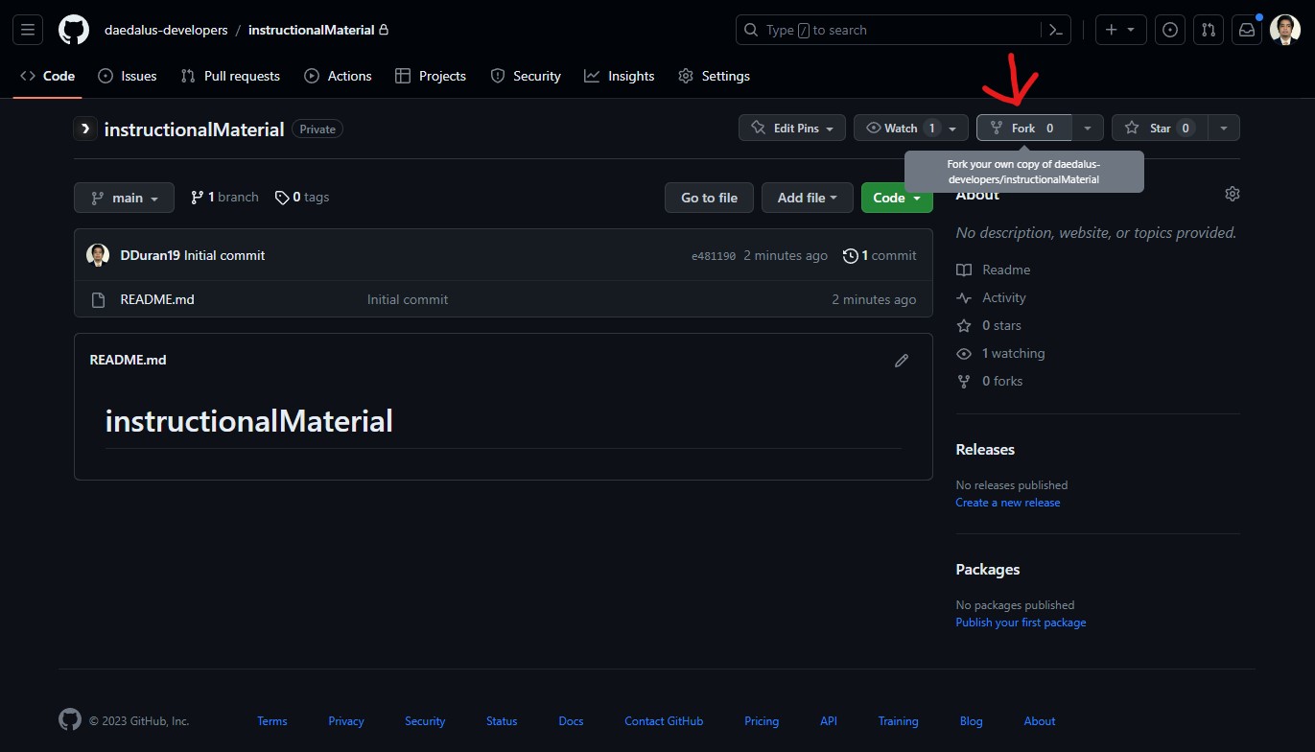Click the search input field

point(892,30)
